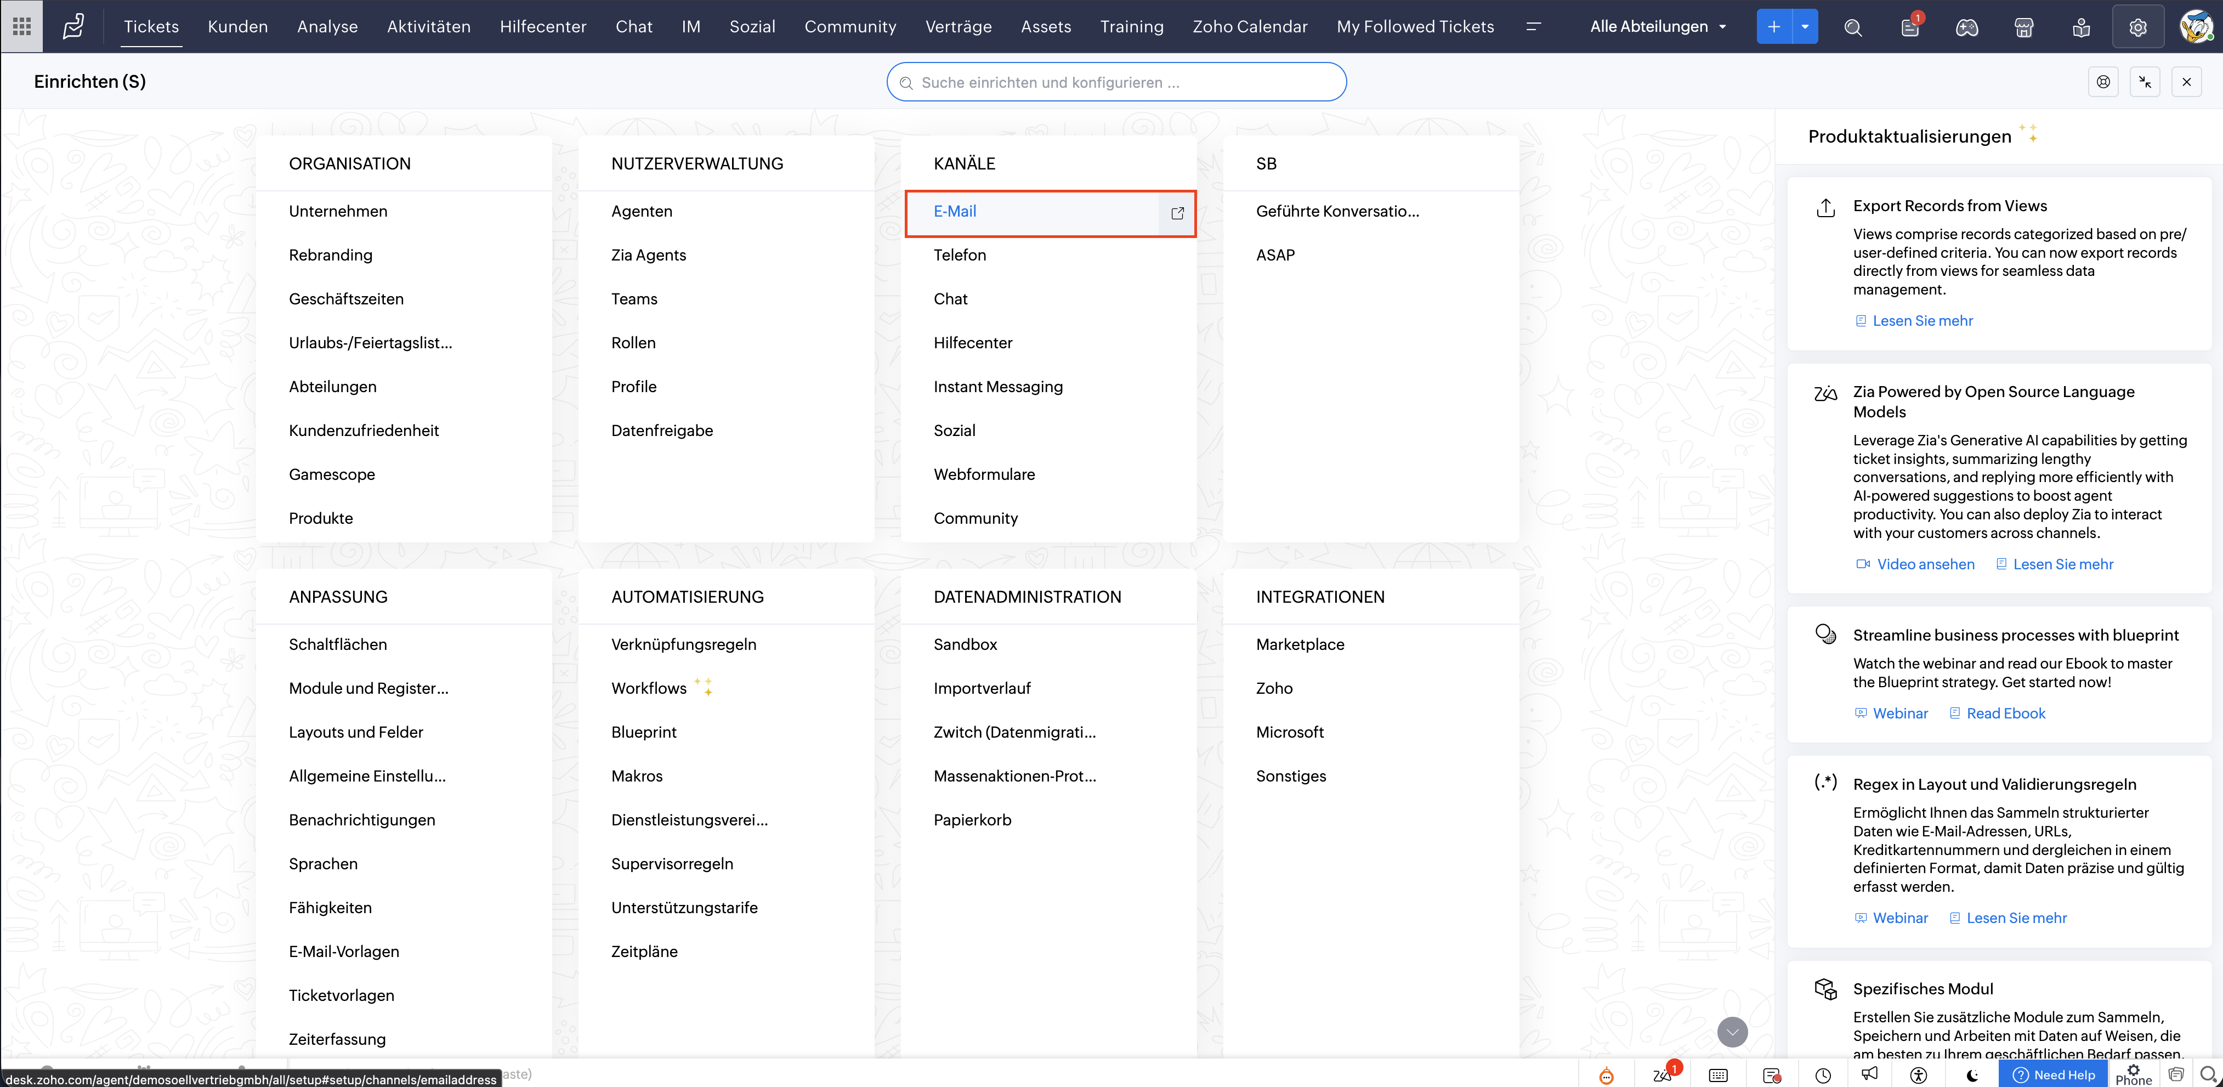Open the notifications icon with red badge

1910,27
